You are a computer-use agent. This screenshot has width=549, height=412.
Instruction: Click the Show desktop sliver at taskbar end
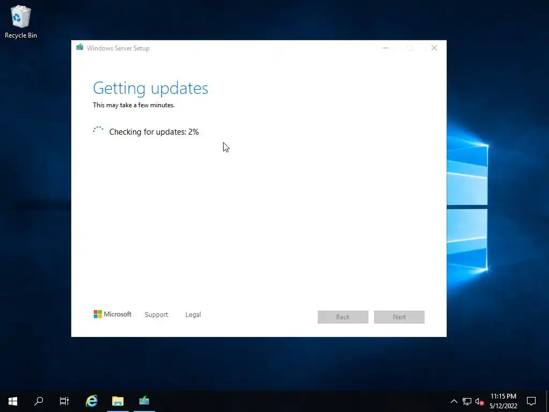tap(547, 401)
